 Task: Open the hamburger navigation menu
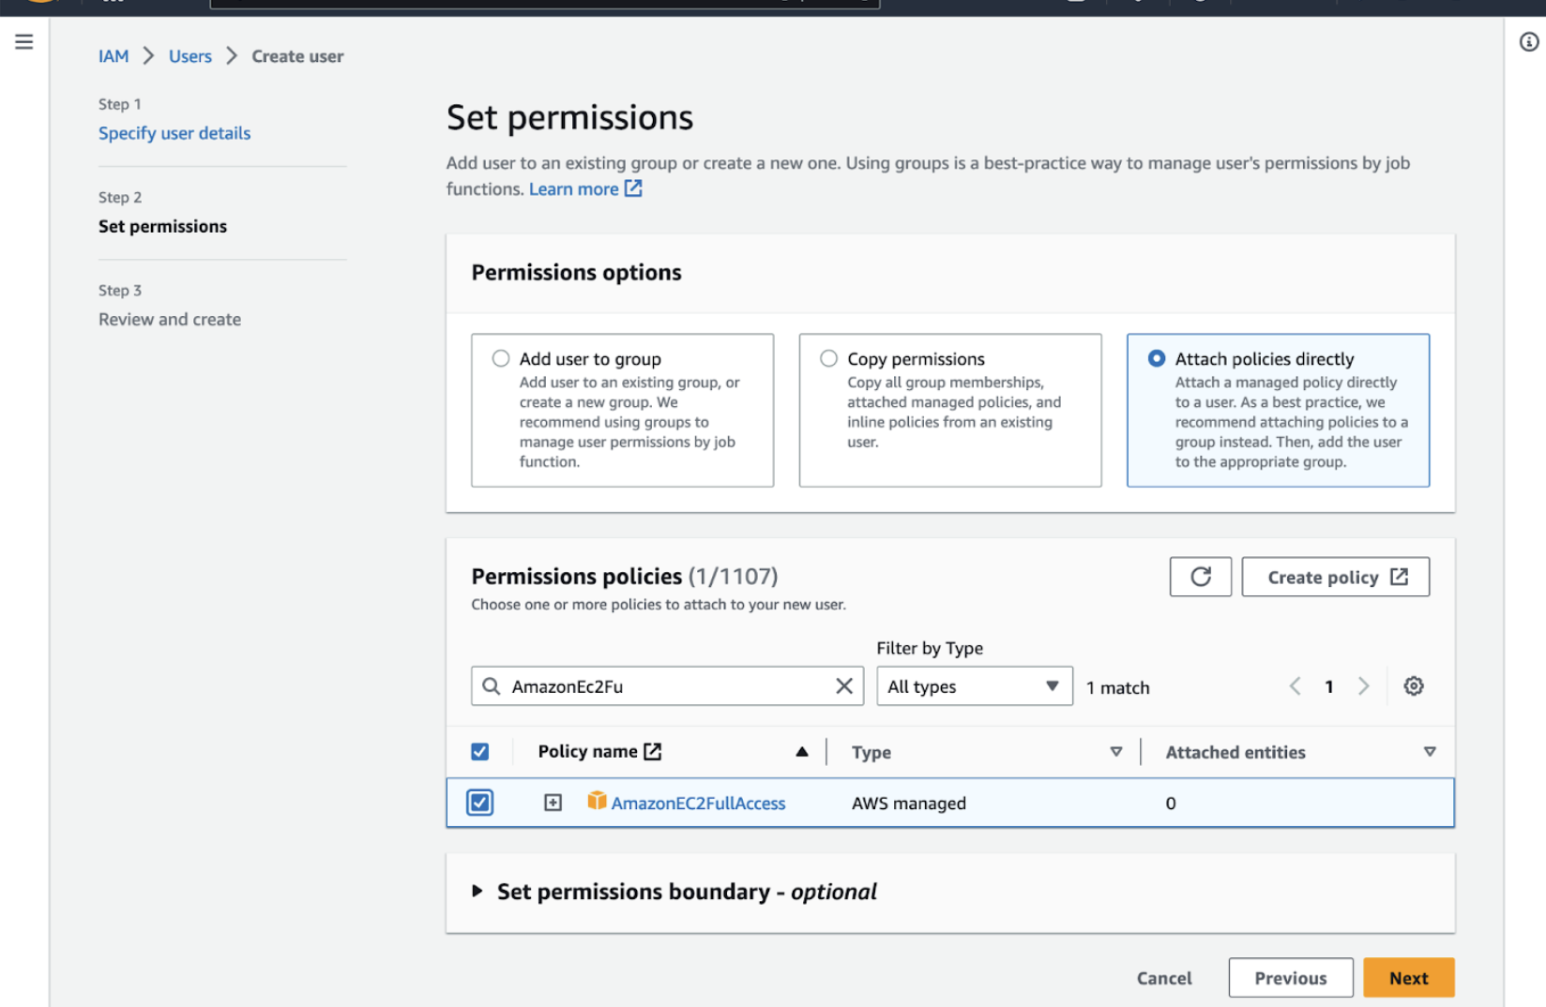coord(24,42)
